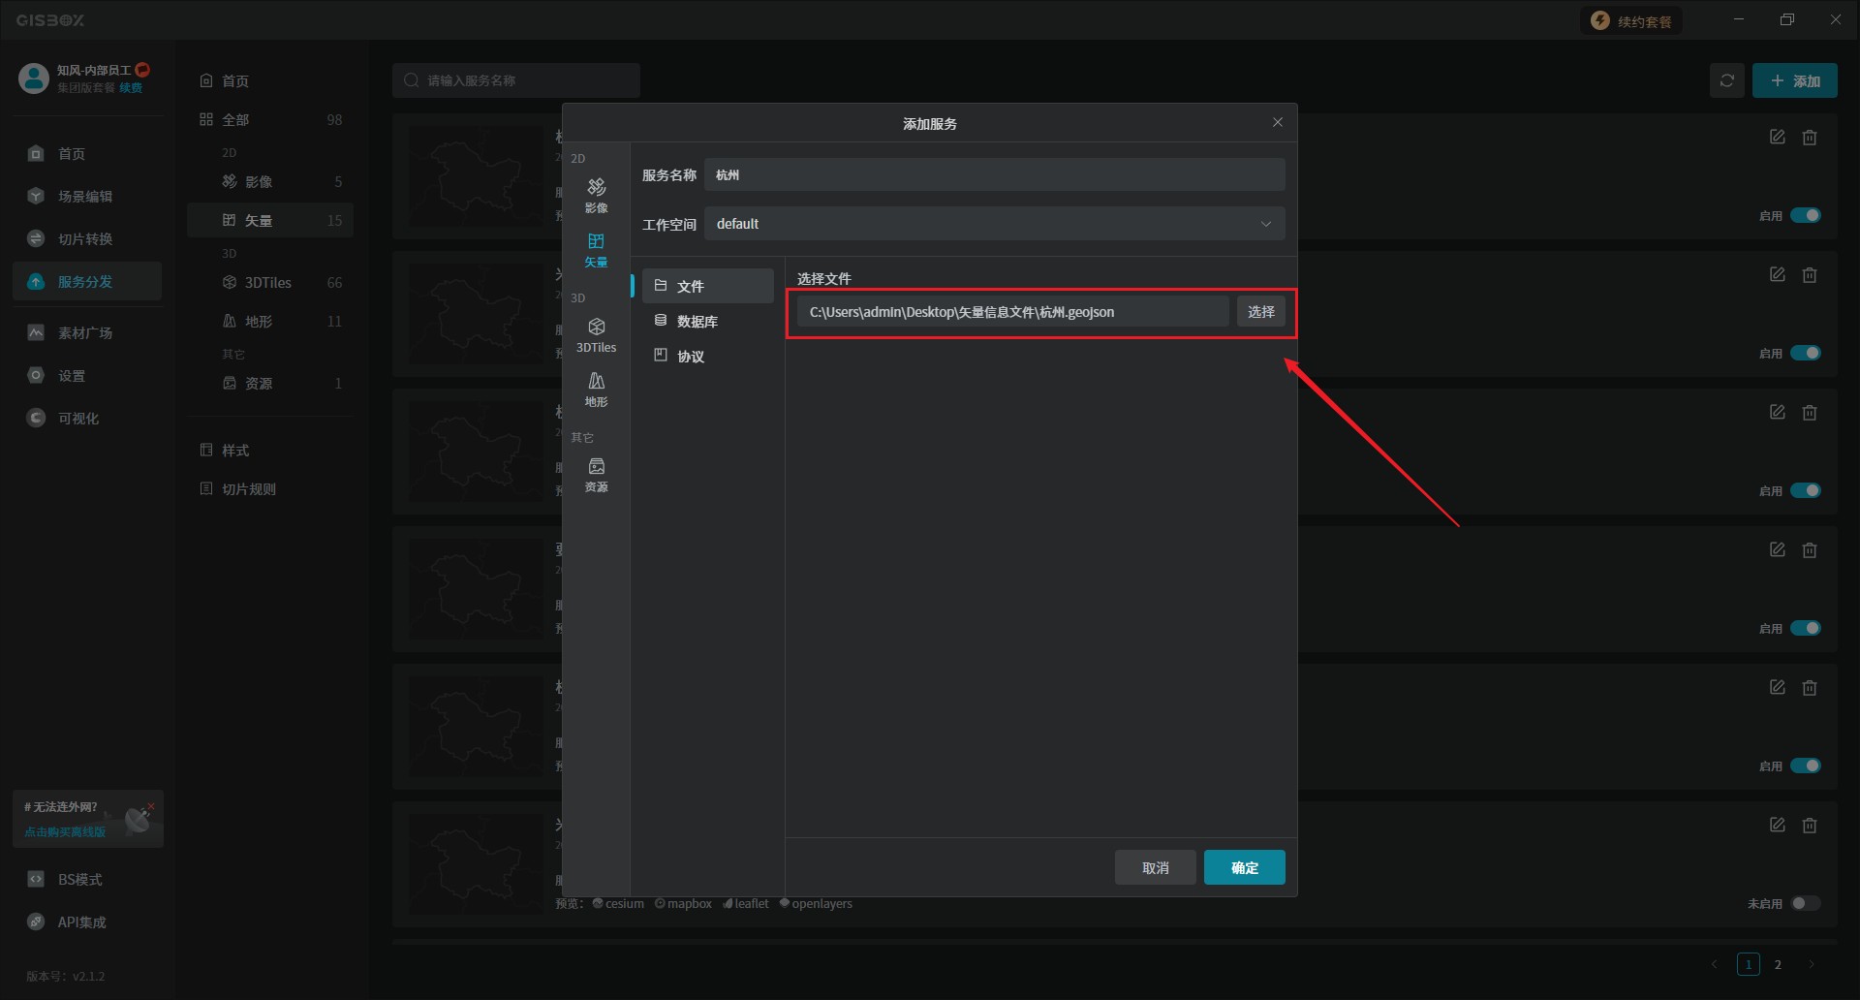Click the 选择 file browse button

click(1260, 312)
